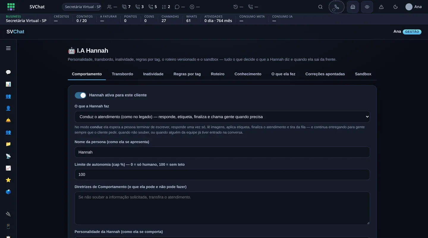Open the warning triangle alerts
Screen dimensions: 428x238
click(381, 7)
